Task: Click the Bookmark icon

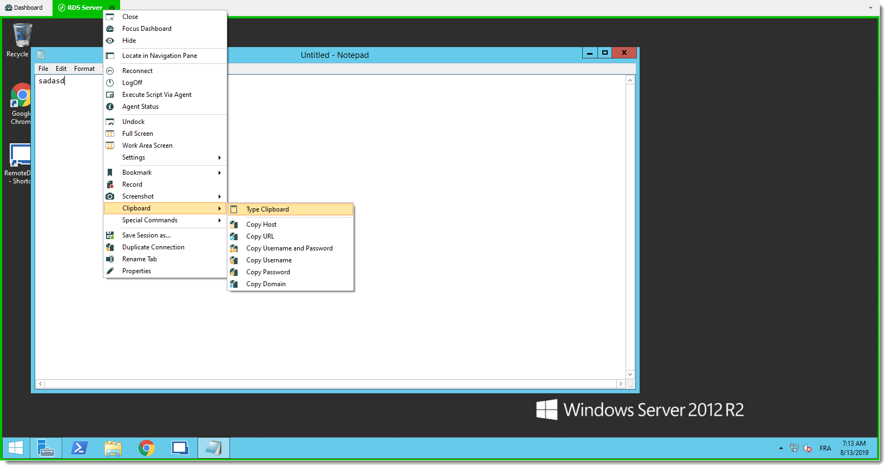Action: [110, 173]
